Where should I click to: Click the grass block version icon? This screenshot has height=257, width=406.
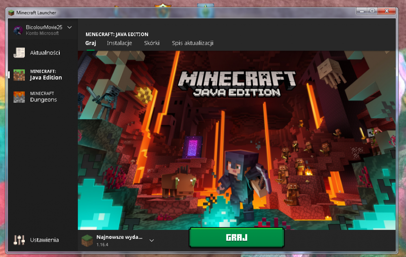click(87, 240)
